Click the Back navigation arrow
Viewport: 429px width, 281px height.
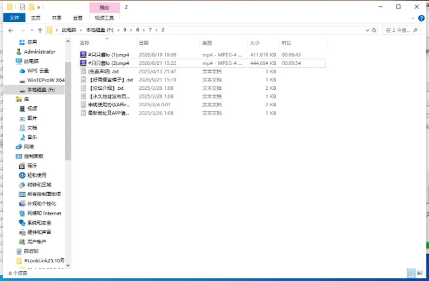[11, 30]
